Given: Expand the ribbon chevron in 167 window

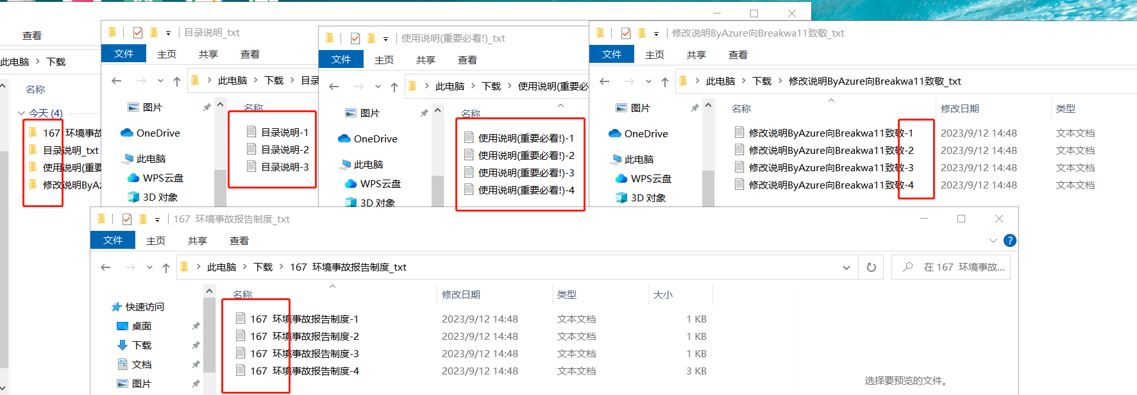Looking at the screenshot, I should 993,240.
